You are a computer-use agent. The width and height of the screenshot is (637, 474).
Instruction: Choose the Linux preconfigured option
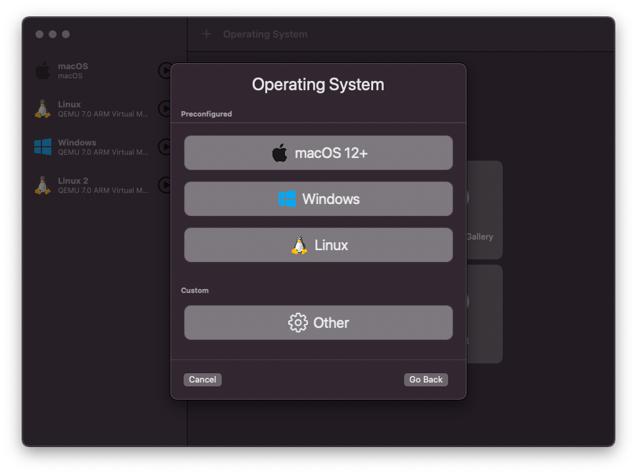318,245
